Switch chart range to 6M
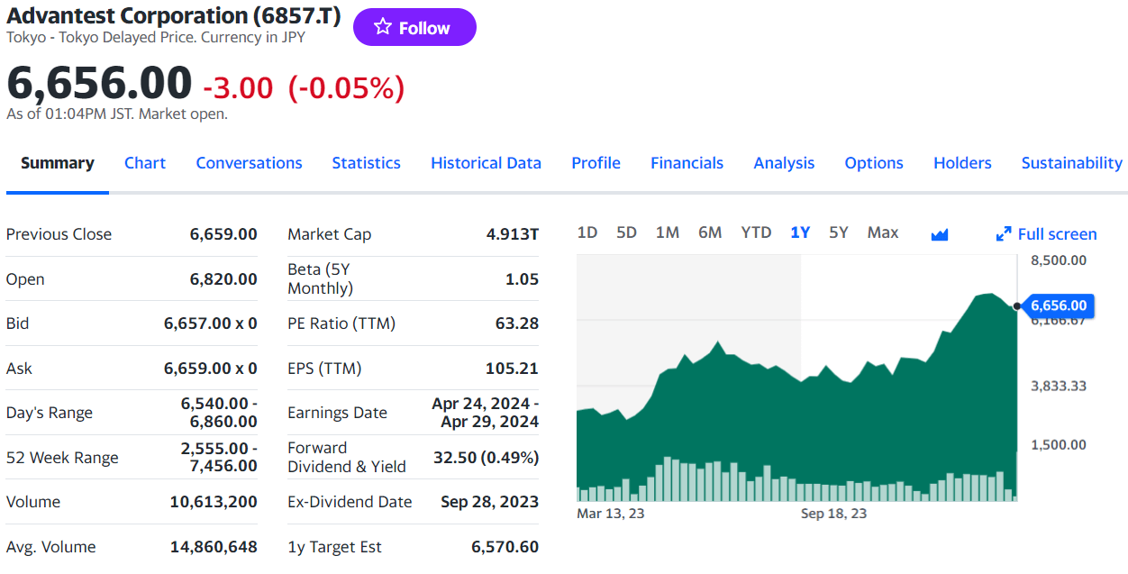The height and width of the screenshot is (574, 1128). [x=710, y=232]
